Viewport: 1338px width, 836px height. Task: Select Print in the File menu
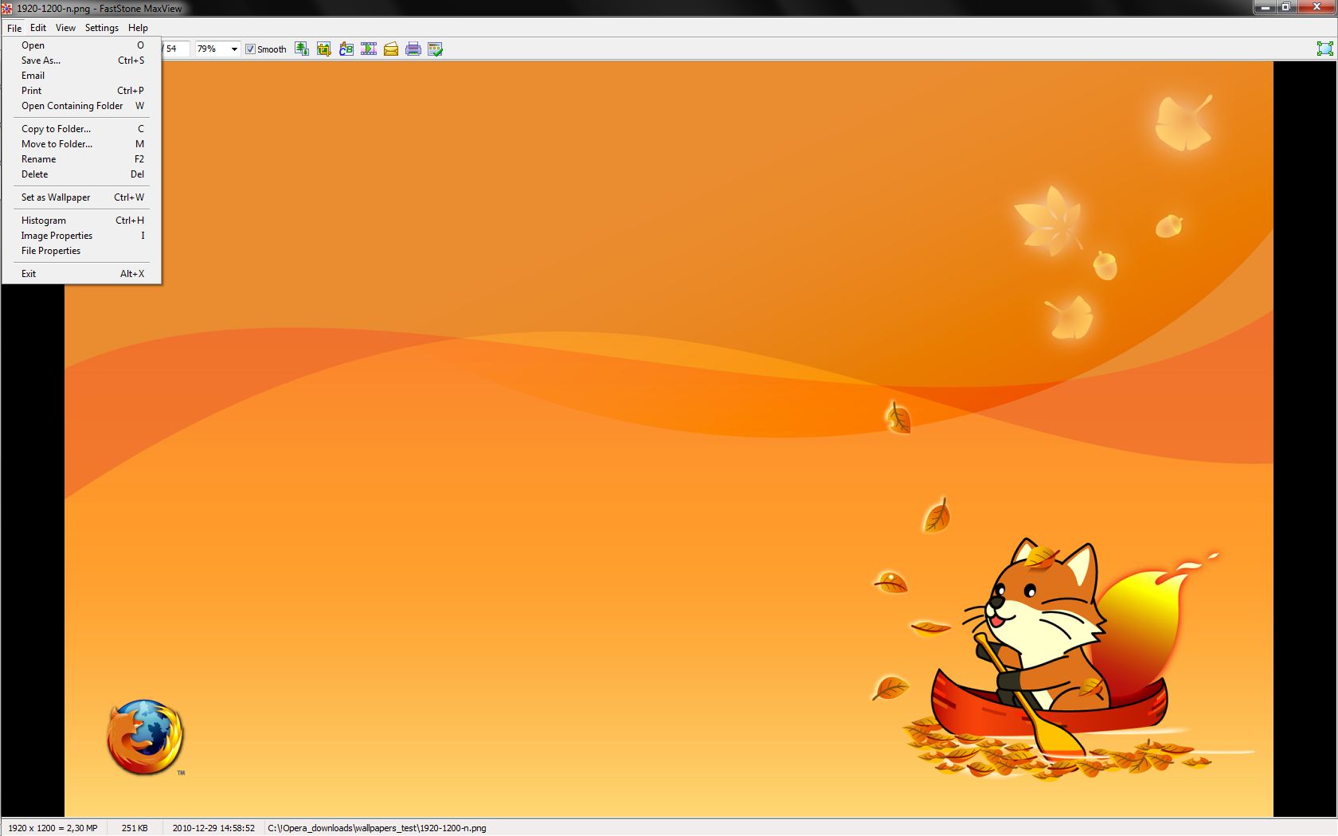click(81, 91)
